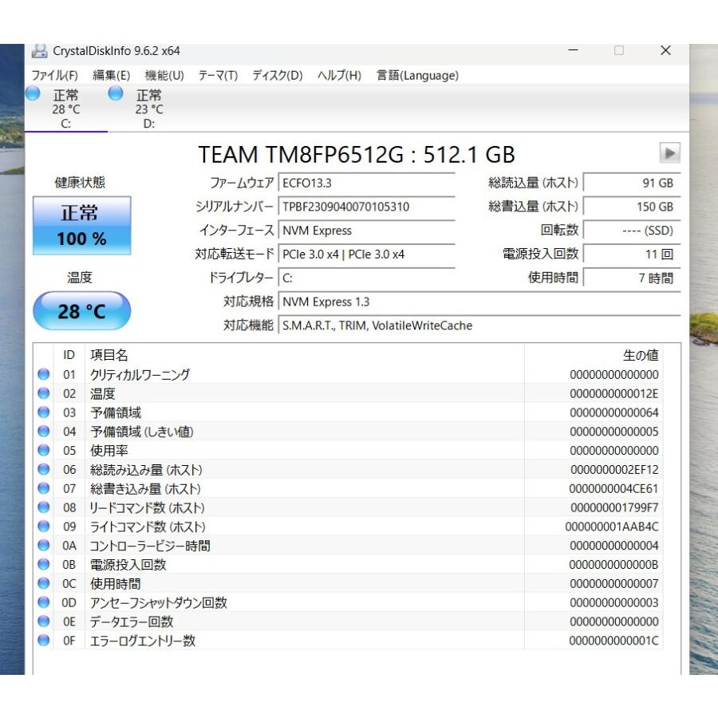718x718 pixels.
Task: Click the serial number field
Action: coord(366,207)
